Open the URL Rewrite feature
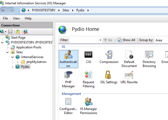 [129, 77]
